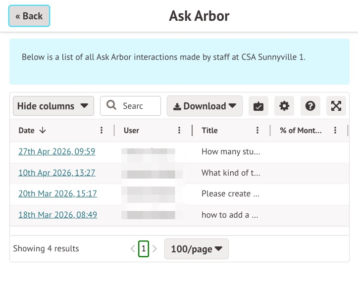Go back using the Back button
This screenshot has width=358, height=284.
point(29,16)
